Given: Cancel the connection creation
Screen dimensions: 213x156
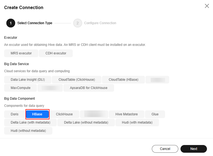Looking at the screenshot, I should (x=165, y=149).
